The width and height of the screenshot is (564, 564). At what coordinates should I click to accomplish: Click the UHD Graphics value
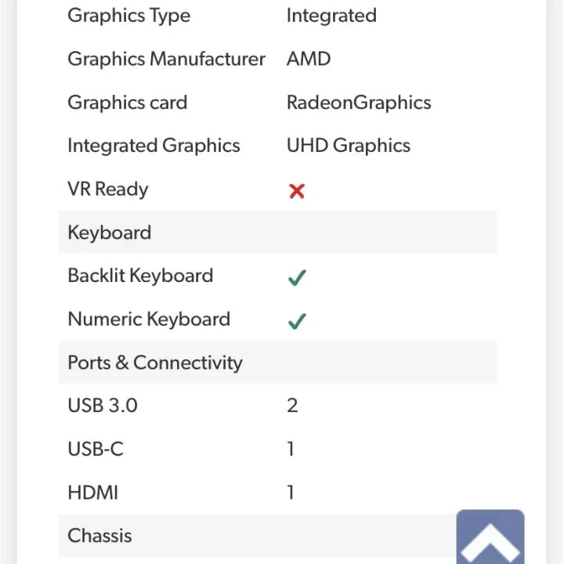pyautogui.click(x=348, y=146)
